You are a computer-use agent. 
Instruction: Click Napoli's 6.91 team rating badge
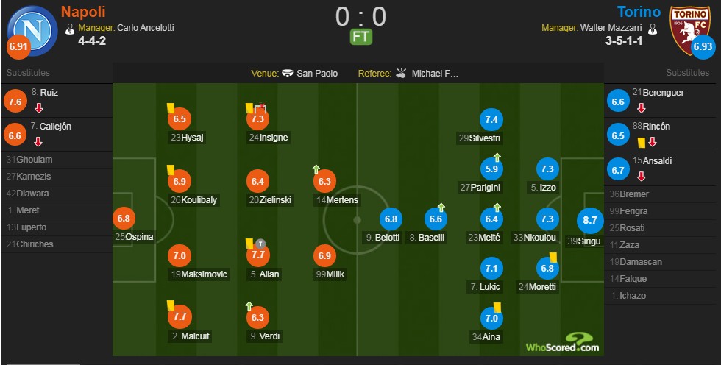[x=19, y=47]
